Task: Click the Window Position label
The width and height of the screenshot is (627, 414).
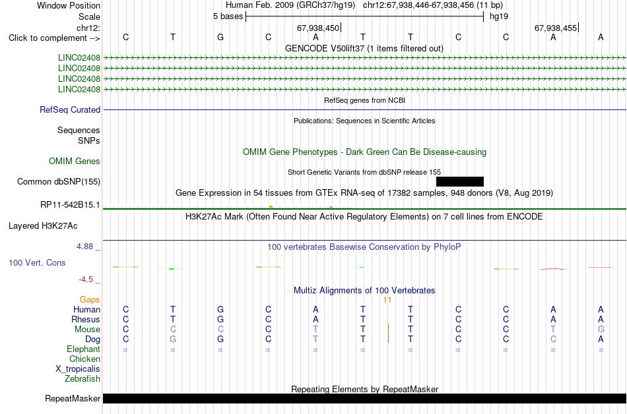Action: coord(69,5)
